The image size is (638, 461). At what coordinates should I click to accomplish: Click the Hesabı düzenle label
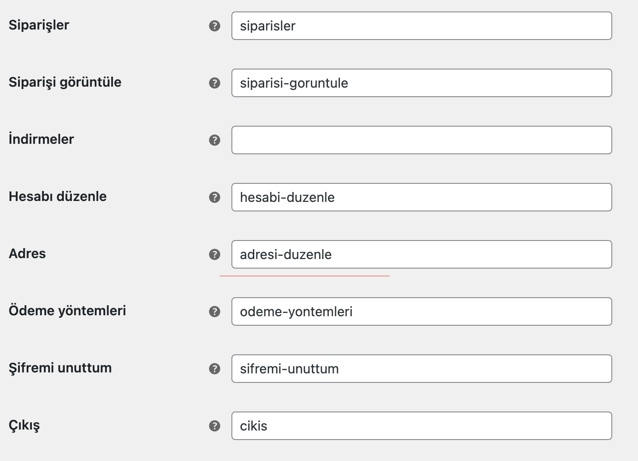coord(58,196)
